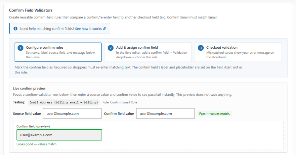Click the step 1 number badge
296x155 pixels.
click(x=21, y=48)
